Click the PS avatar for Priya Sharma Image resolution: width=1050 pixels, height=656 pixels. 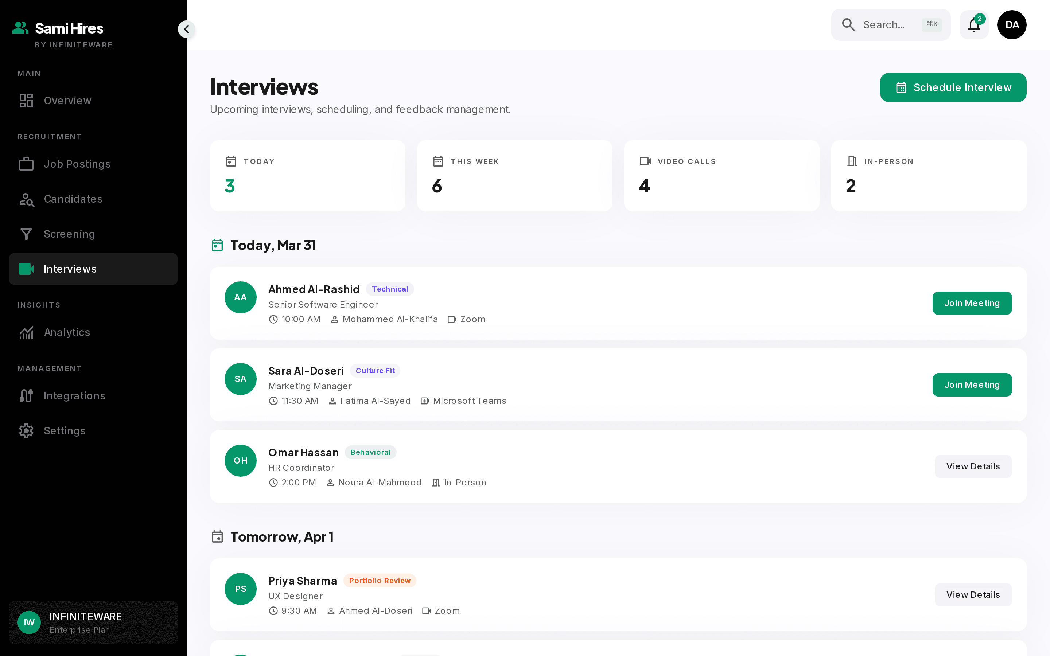pos(240,589)
